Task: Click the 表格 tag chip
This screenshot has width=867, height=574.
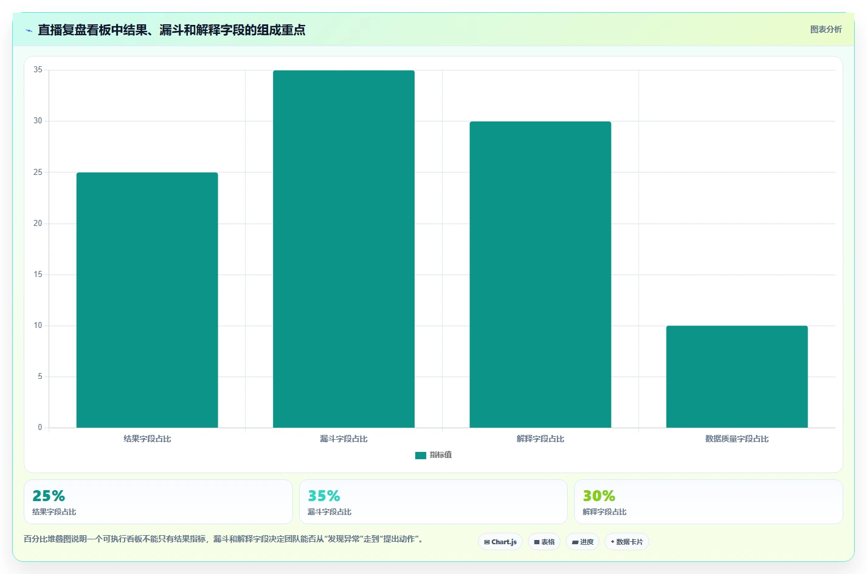Action: coord(544,542)
